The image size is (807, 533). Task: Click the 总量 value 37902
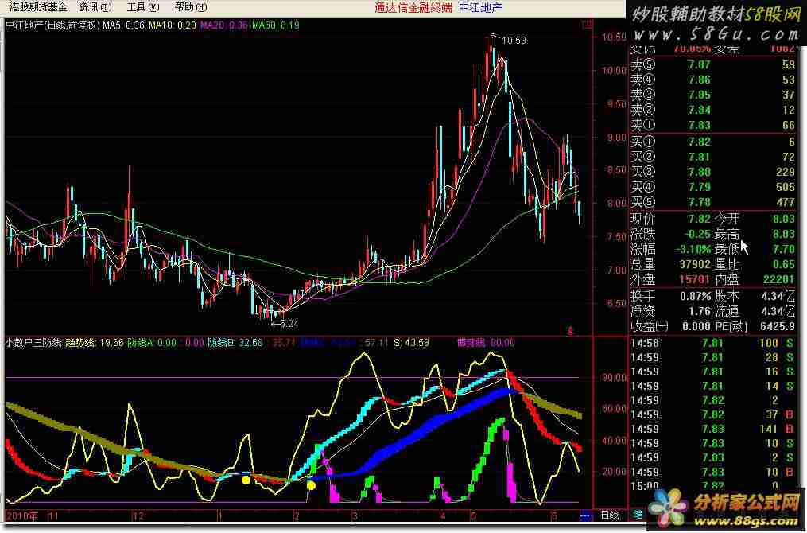[694, 264]
